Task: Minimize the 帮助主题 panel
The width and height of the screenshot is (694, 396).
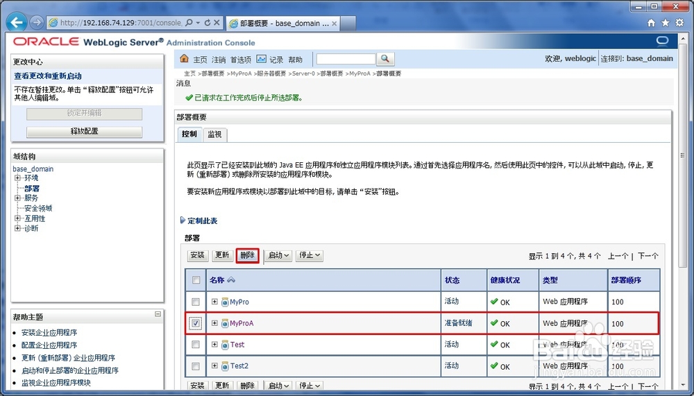Action: coord(158,313)
